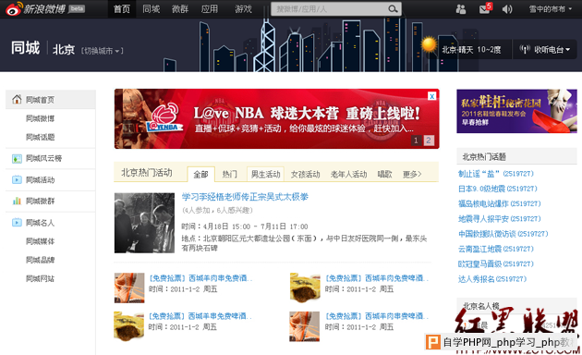Close the NBA banner with the X button
This screenshot has height=355, width=582.
coord(431,96)
